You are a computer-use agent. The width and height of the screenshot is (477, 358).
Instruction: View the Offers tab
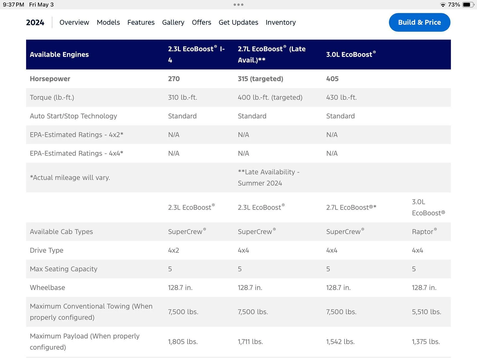click(201, 22)
